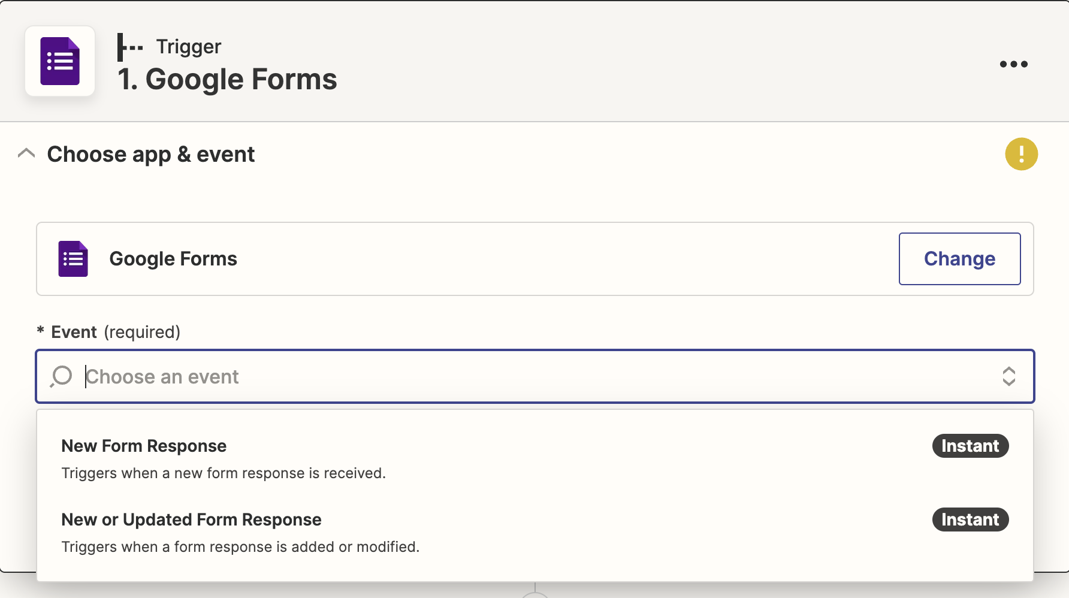Screen dimensions: 1069x598
Task: Select the New Form Response trigger event
Action: tap(144, 446)
